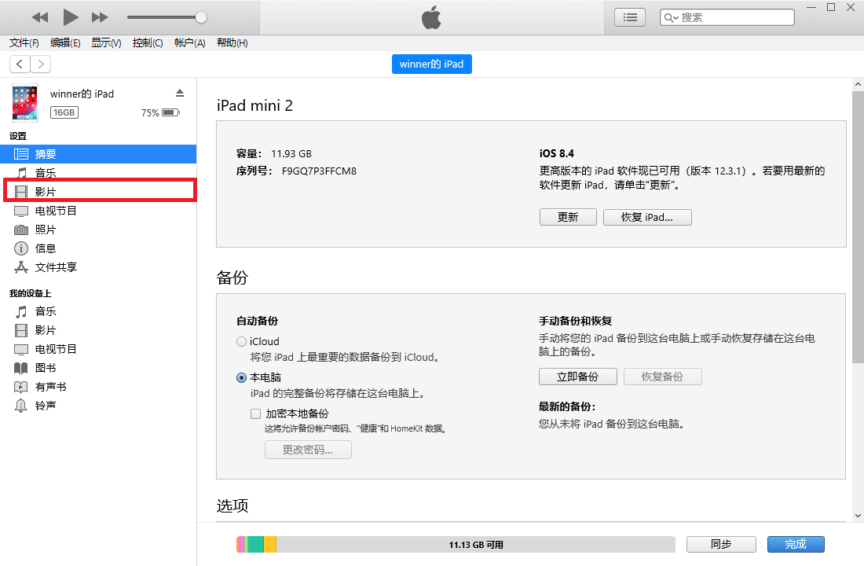The image size is (864, 566).
Task: Click the 更改密码... button
Action: [x=308, y=450]
